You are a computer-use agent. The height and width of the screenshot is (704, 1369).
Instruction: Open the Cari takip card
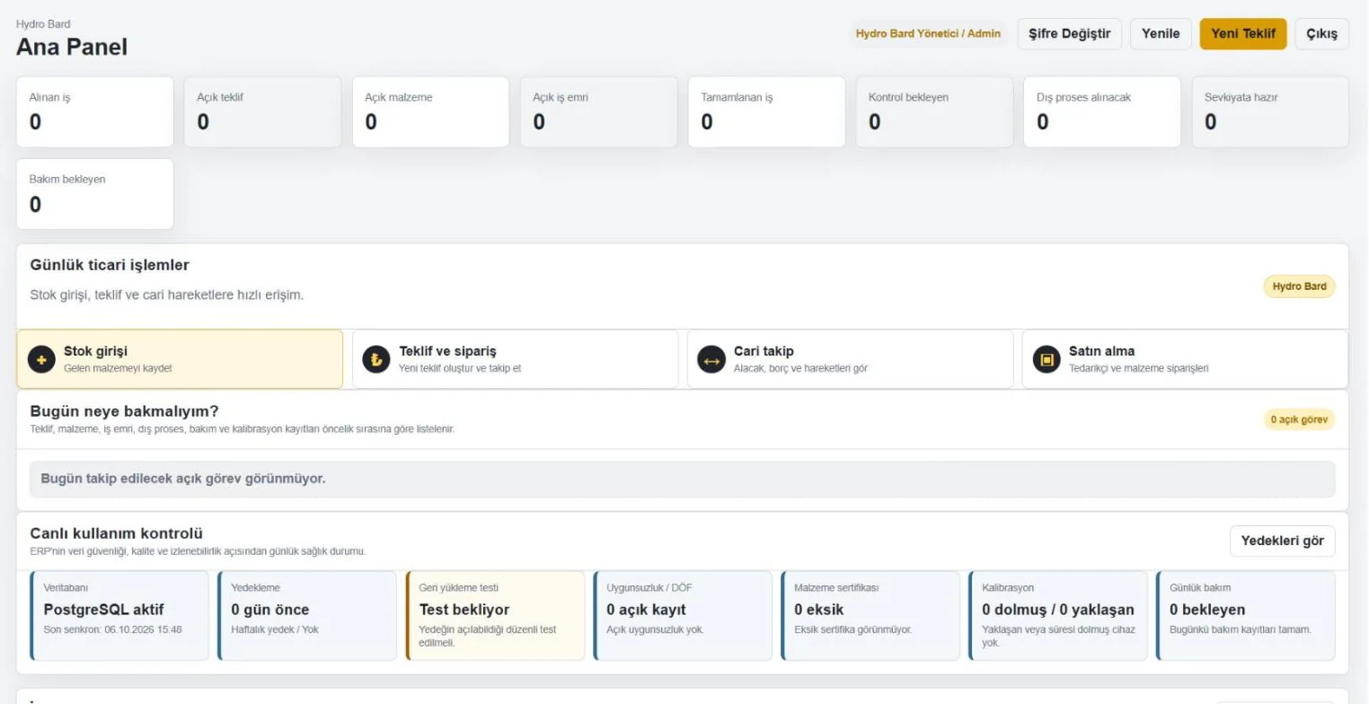pos(850,359)
